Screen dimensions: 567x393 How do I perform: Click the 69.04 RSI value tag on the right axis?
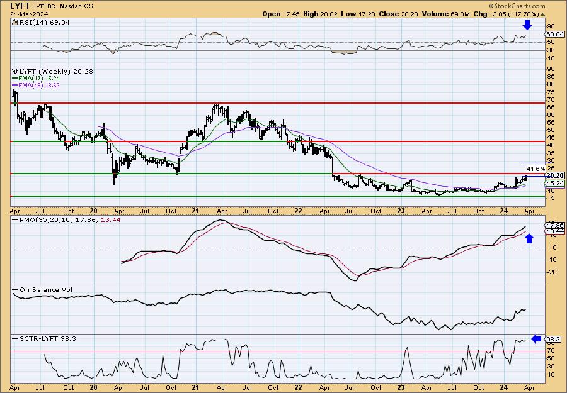[x=555, y=35]
